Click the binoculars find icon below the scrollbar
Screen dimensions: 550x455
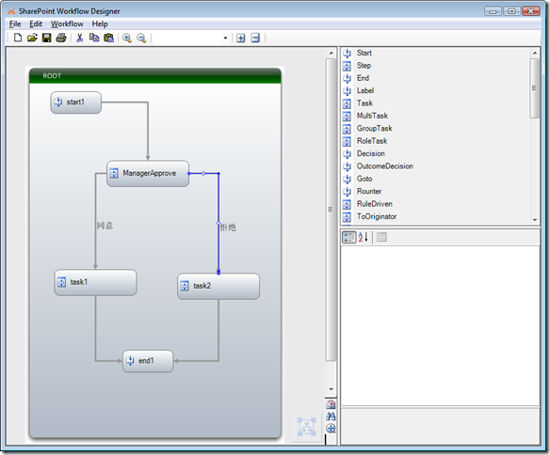331,416
